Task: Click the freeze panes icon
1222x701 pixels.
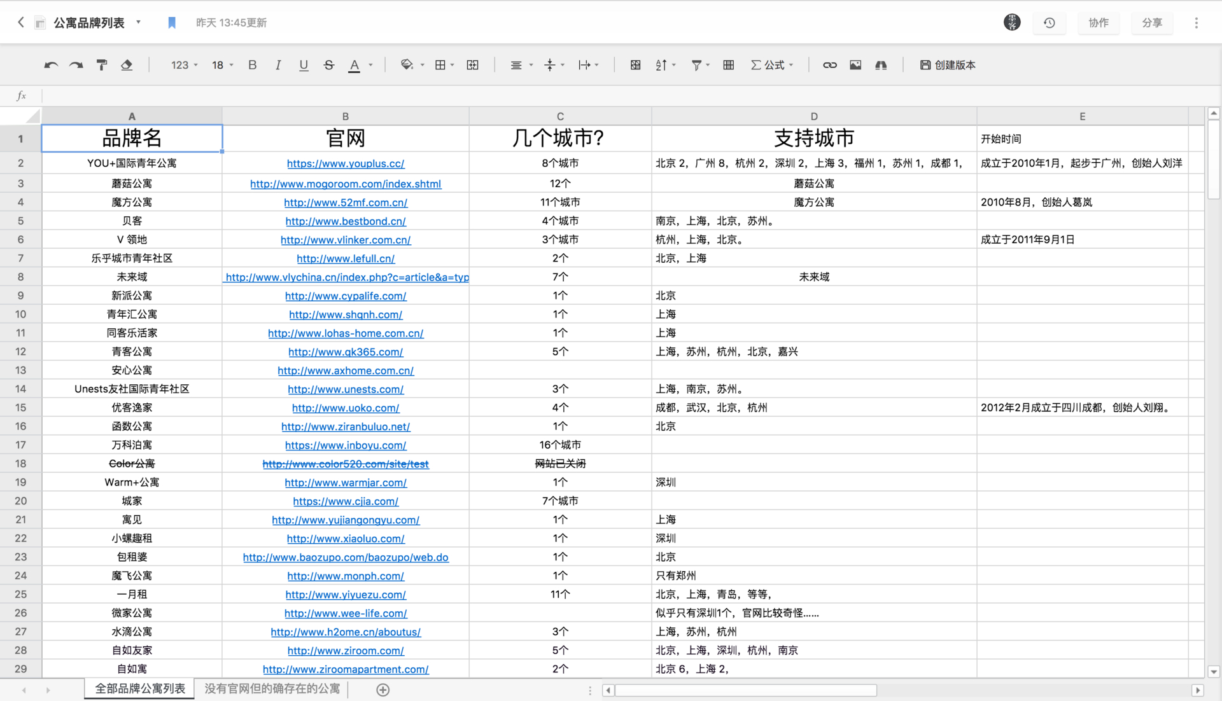Action: tap(635, 65)
